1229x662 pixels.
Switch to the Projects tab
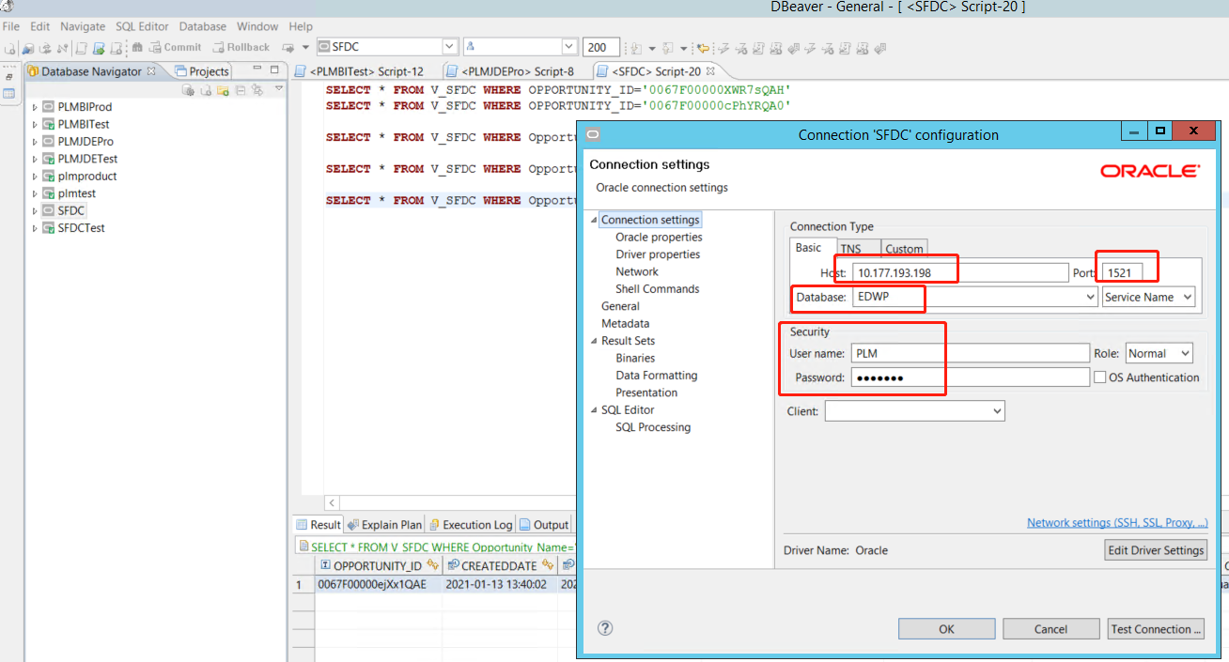click(202, 71)
